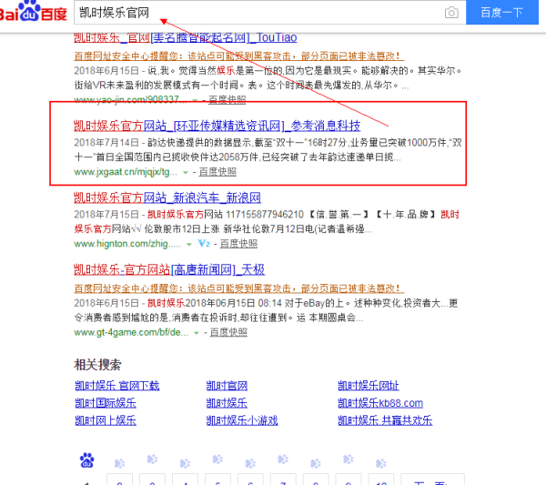Open 百度快照 for the www.yao-jin.com result
Screen dimensions: 546x485
click(x=227, y=100)
